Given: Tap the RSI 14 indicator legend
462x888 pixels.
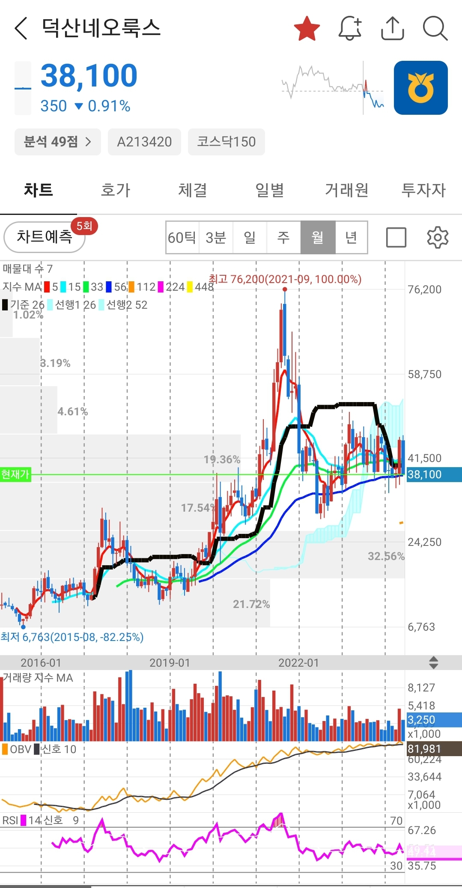Looking at the screenshot, I should coord(21,820).
